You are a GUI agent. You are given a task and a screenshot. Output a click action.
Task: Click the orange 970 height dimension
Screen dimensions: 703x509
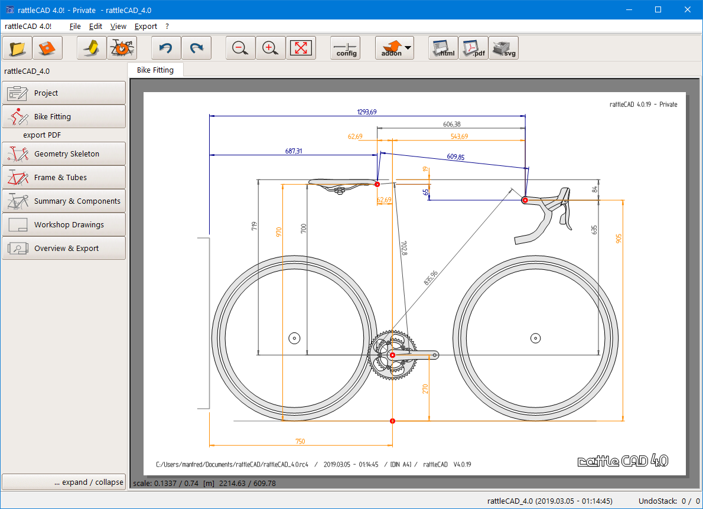click(278, 232)
